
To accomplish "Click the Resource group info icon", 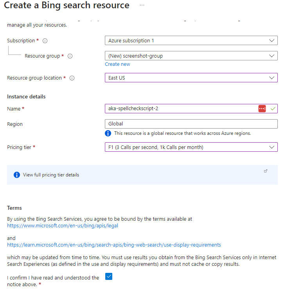I will (x=70, y=56).
